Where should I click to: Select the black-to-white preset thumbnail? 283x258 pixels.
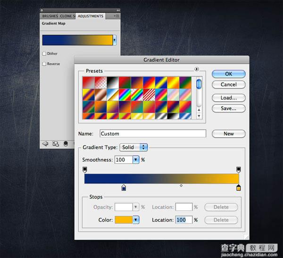tap(113, 83)
